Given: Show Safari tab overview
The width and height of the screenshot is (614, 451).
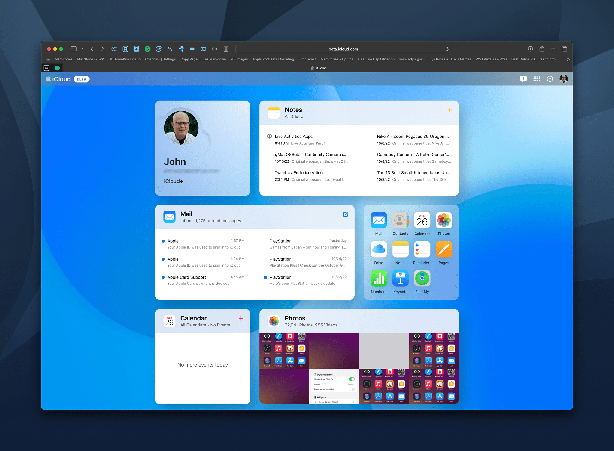Looking at the screenshot, I should pyautogui.click(x=564, y=49).
